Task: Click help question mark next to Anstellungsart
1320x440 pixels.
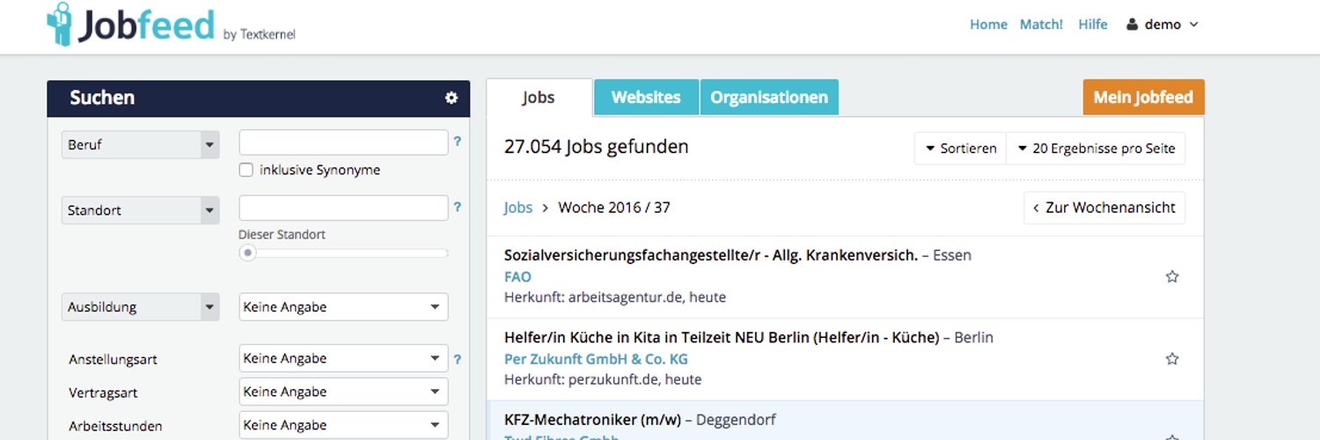Action: pos(458,359)
